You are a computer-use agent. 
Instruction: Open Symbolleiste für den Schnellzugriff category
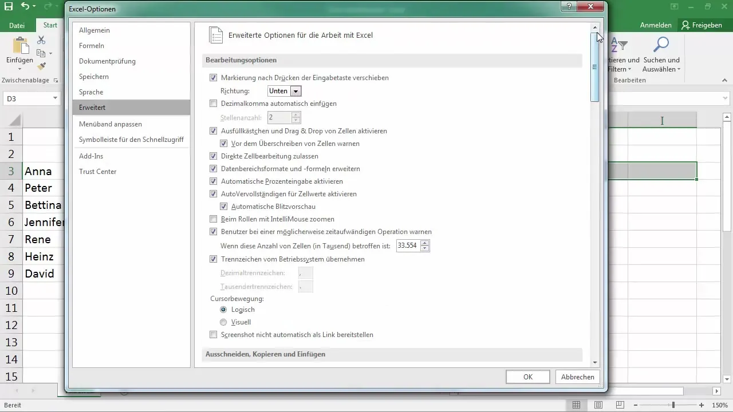[131, 139]
